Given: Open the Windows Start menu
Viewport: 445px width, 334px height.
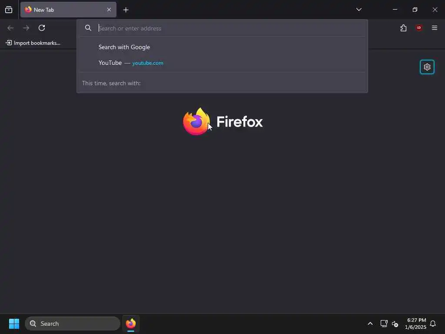Looking at the screenshot, I should click(14, 324).
